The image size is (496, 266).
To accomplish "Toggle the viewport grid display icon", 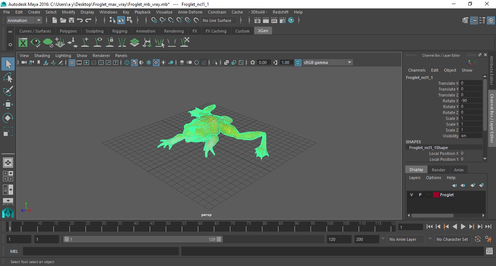I will pos(72,62).
